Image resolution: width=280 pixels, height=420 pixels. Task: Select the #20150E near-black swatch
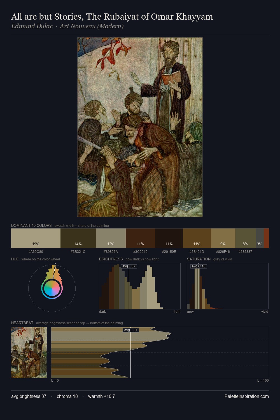point(169,238)
